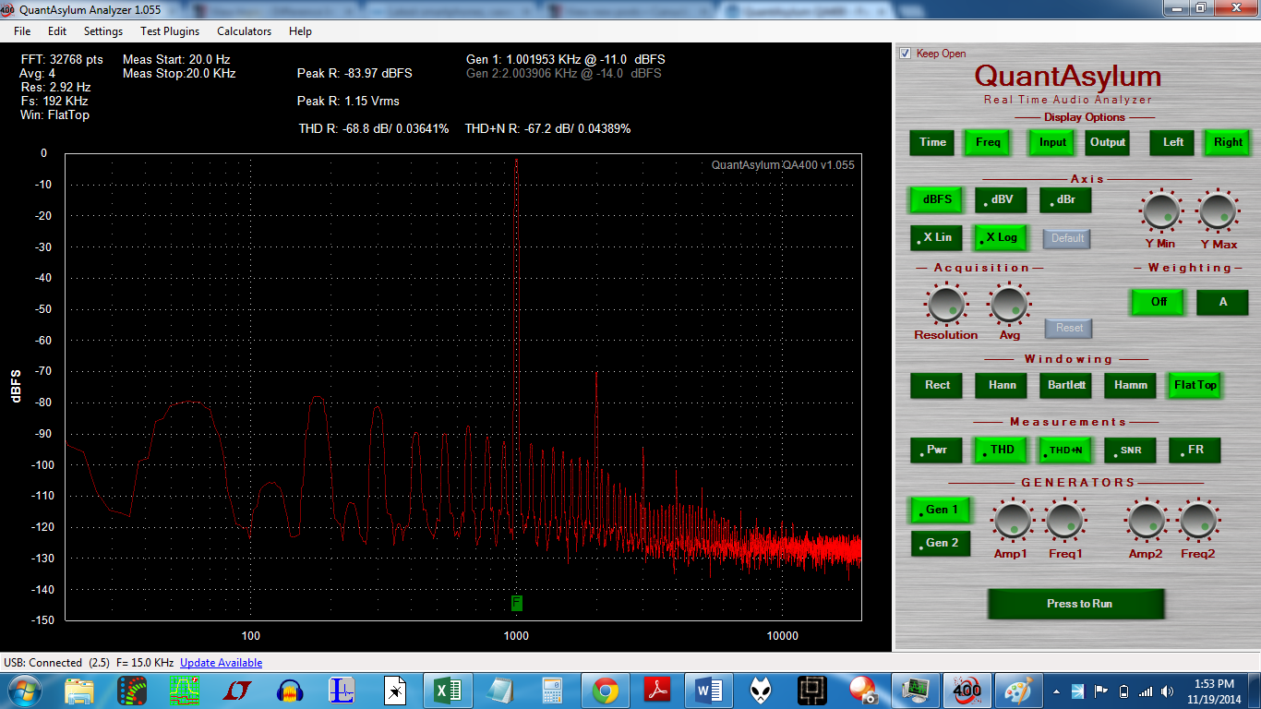
Task: Open Microsoft Word from taskbar
Action: point(710,691)
